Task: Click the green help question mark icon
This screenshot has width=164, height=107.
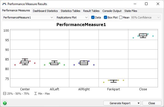Action: (5, 103)
